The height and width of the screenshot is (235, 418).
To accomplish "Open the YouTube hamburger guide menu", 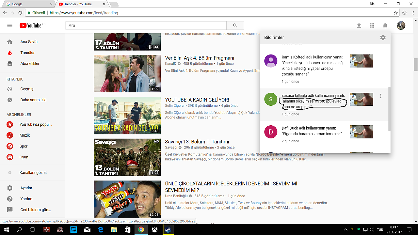I will point(10,25).
